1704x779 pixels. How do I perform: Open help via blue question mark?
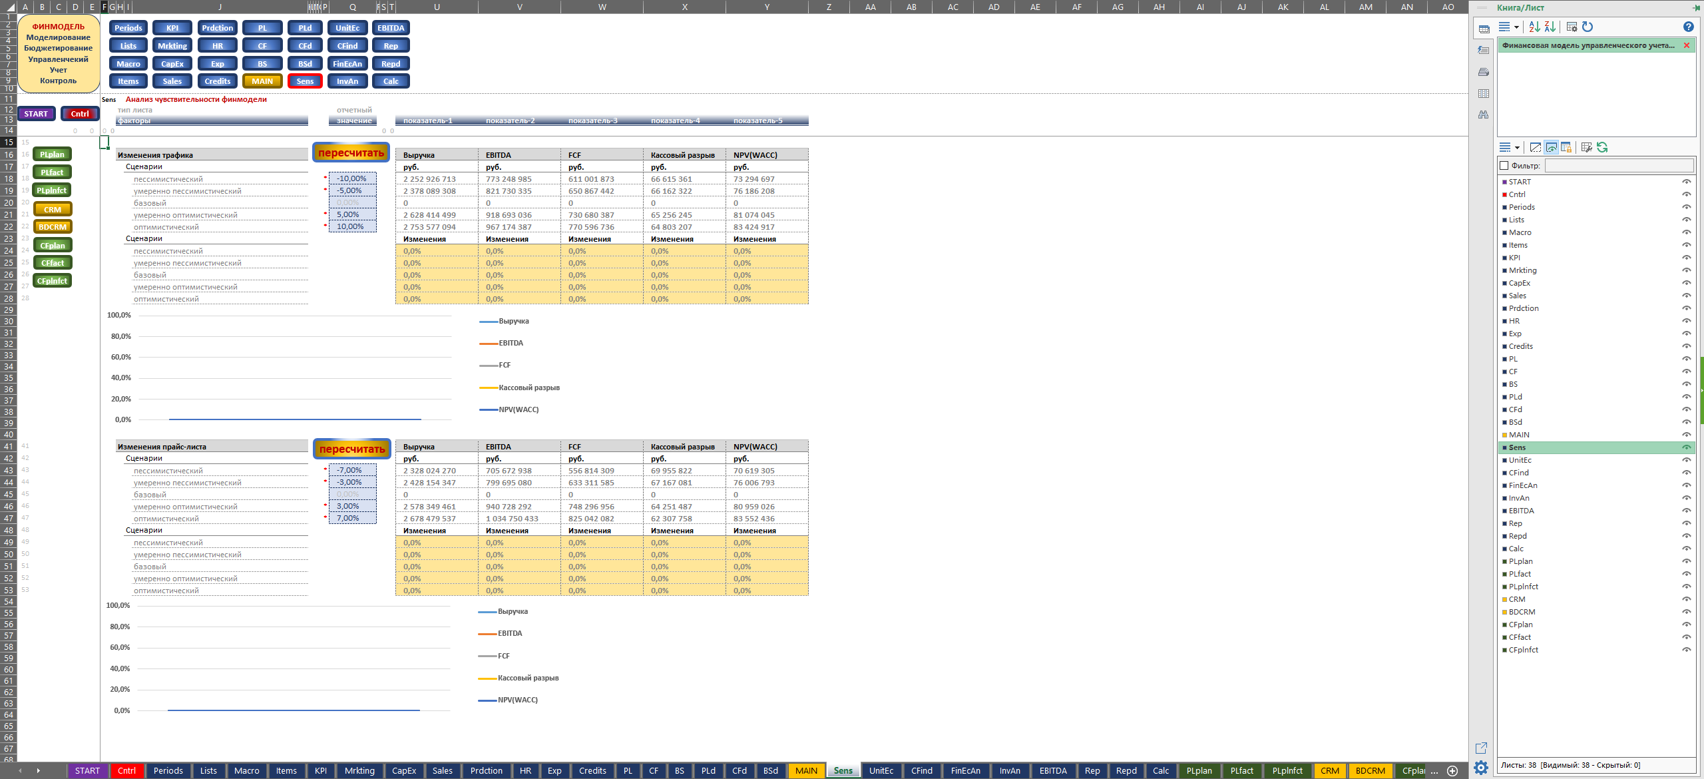point(1688,27)
